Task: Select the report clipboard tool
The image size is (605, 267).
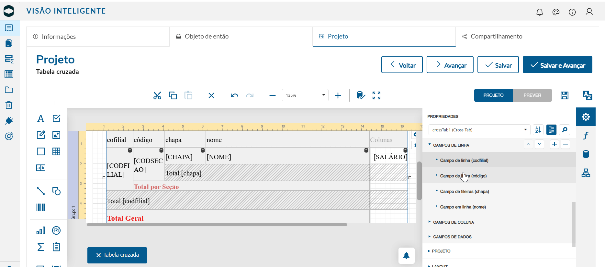Action: tap(56, 247)
